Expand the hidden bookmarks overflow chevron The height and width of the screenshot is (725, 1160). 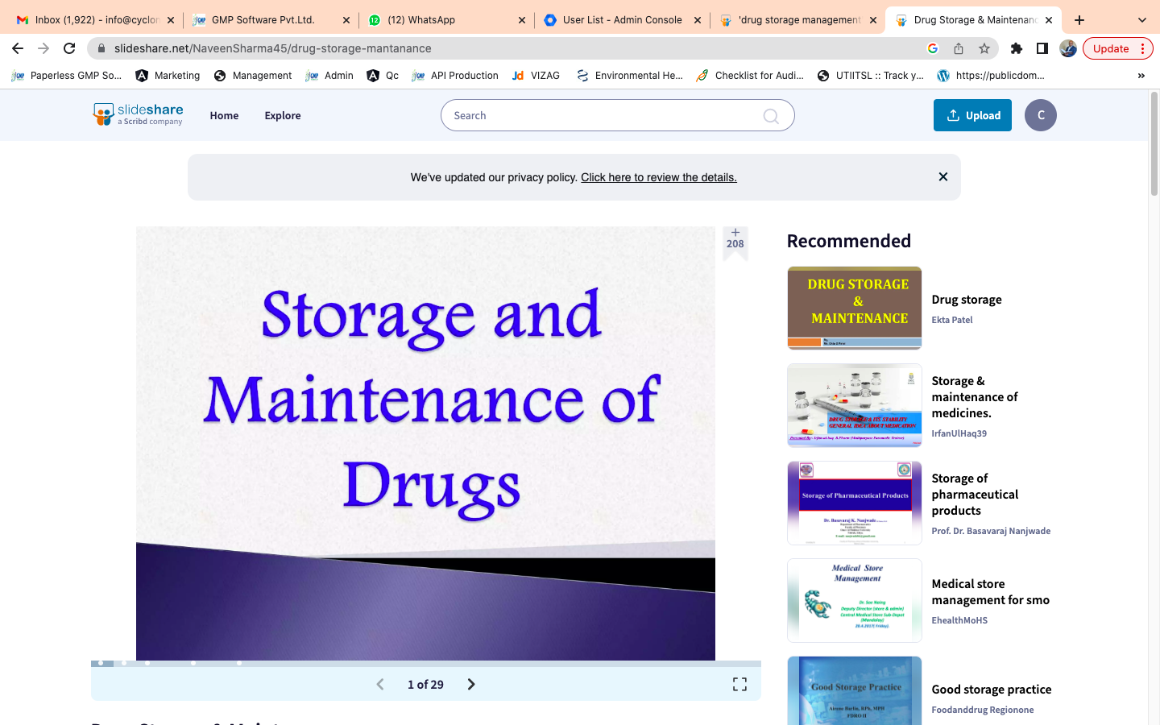click(x=1141, y=76)
